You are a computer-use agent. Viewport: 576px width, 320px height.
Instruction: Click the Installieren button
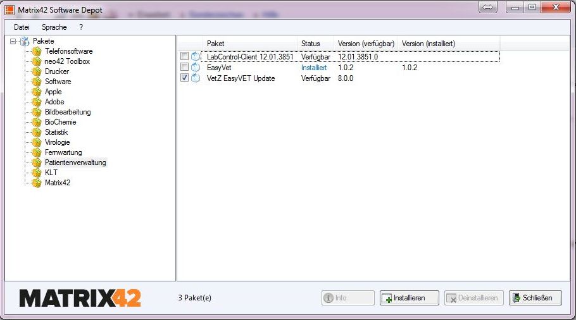410,298
